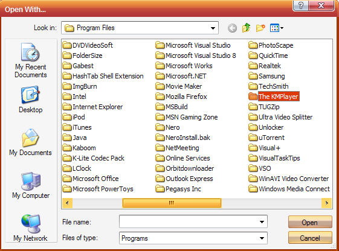Select the Internet Explorer folder
Screen dimensions: 339x251
92,107
